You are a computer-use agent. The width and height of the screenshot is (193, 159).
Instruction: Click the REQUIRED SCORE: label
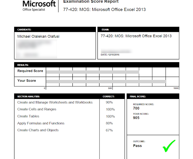[x=144, y=104]
